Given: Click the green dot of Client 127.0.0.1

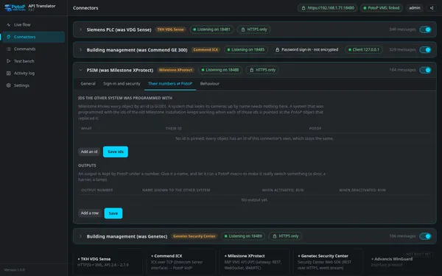Looking at the screenshot, I should point(350,49).
